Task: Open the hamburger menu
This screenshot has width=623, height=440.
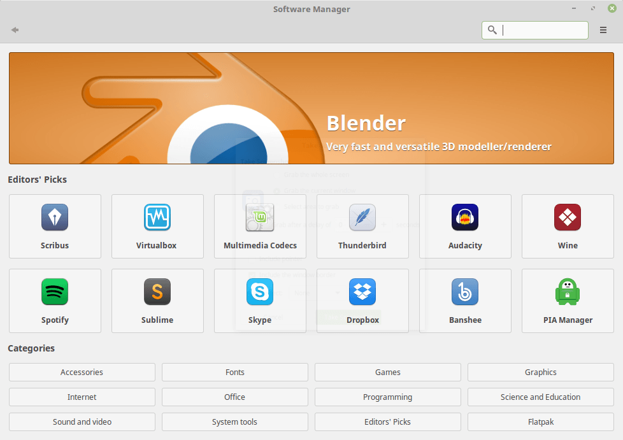Action: point(603,30)
